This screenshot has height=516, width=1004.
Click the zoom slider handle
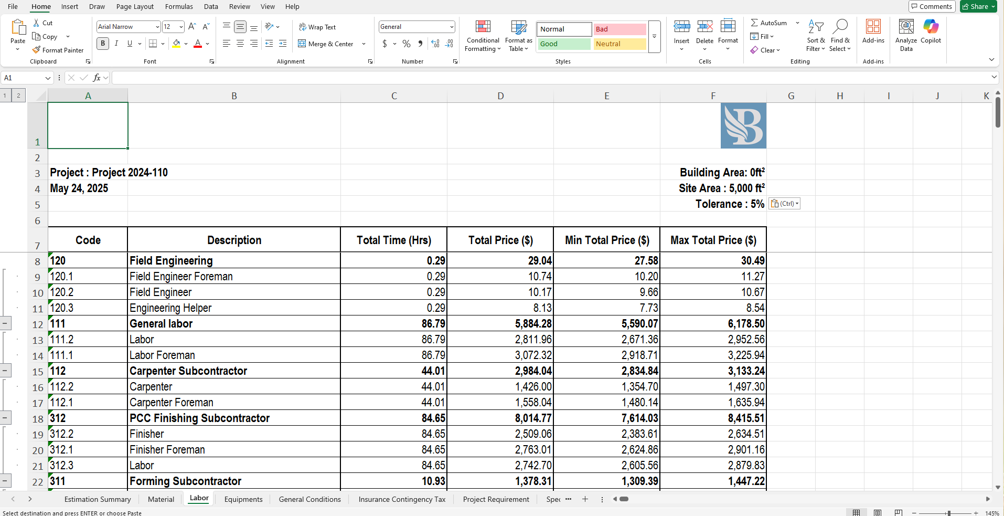coord(948,513)
